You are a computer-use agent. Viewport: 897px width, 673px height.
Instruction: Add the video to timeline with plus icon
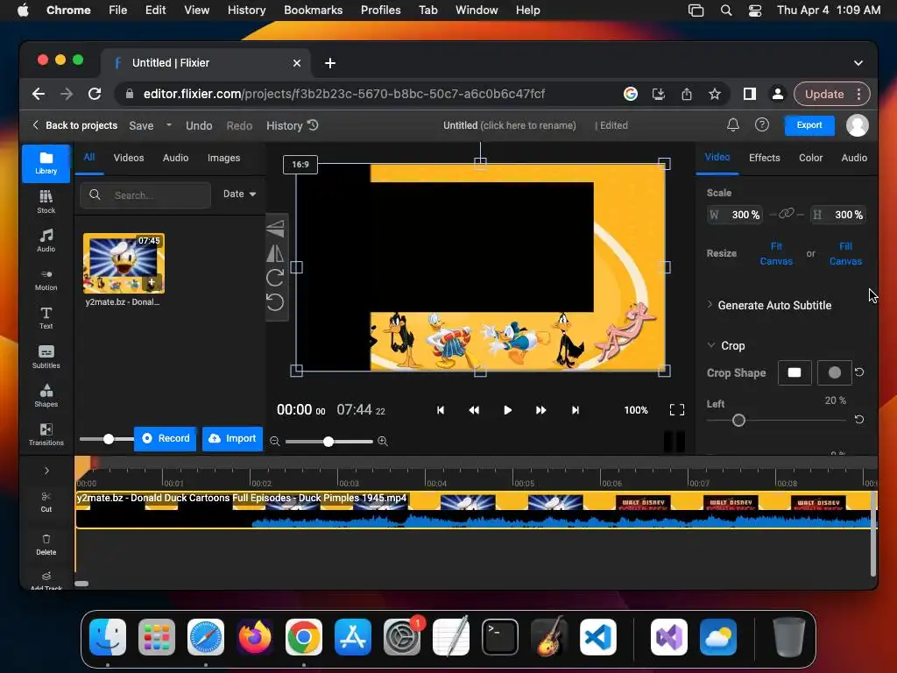tap(152, 282)
